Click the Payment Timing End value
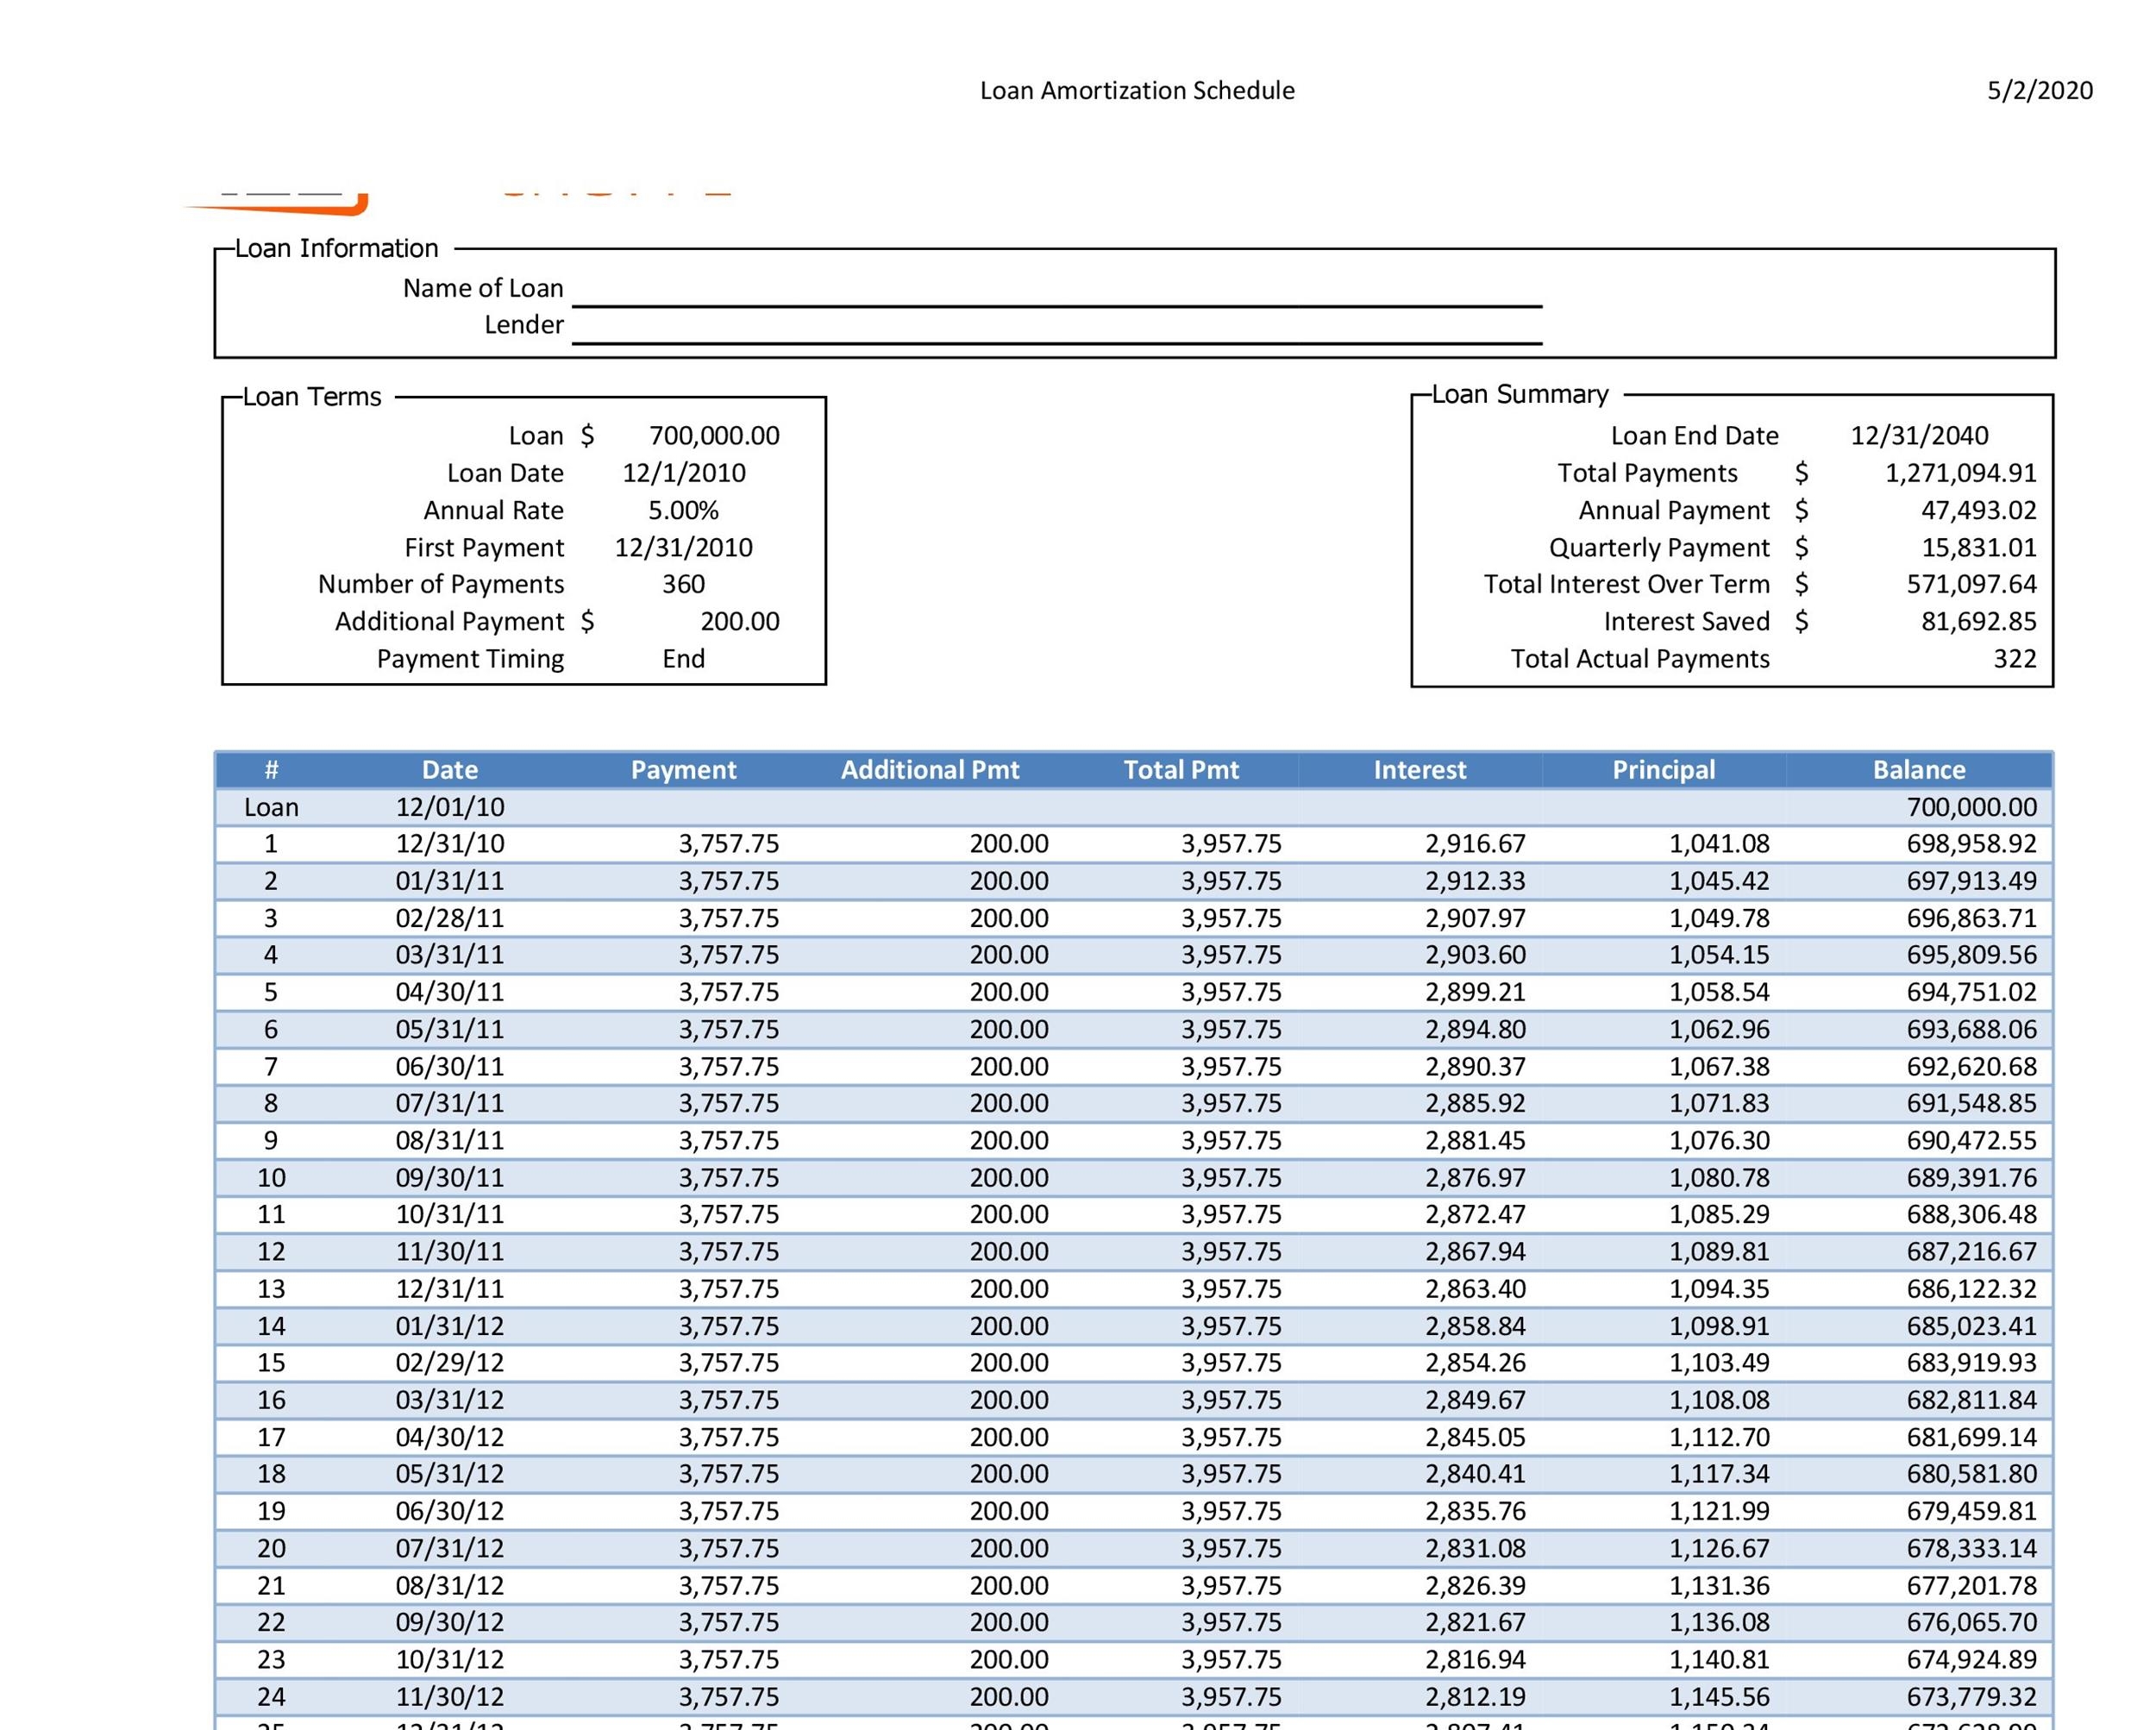The height and width of the screenshot is (1730, 2156). (x=682, y=658)
